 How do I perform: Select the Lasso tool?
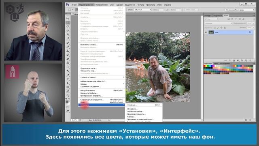[x=68, y=26]
